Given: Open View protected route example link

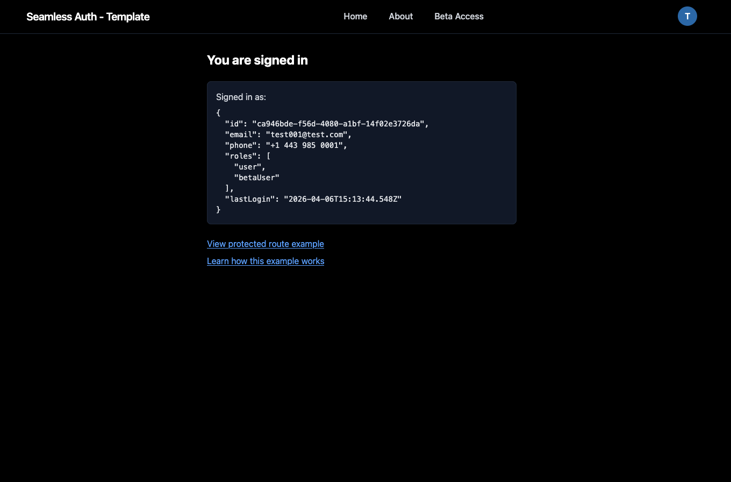Looking at the screenshot, I should coord(266,244).
